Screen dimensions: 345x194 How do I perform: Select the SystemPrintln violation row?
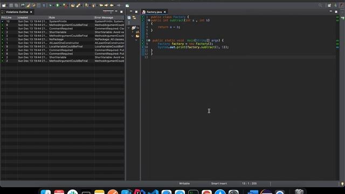[63, 22]
